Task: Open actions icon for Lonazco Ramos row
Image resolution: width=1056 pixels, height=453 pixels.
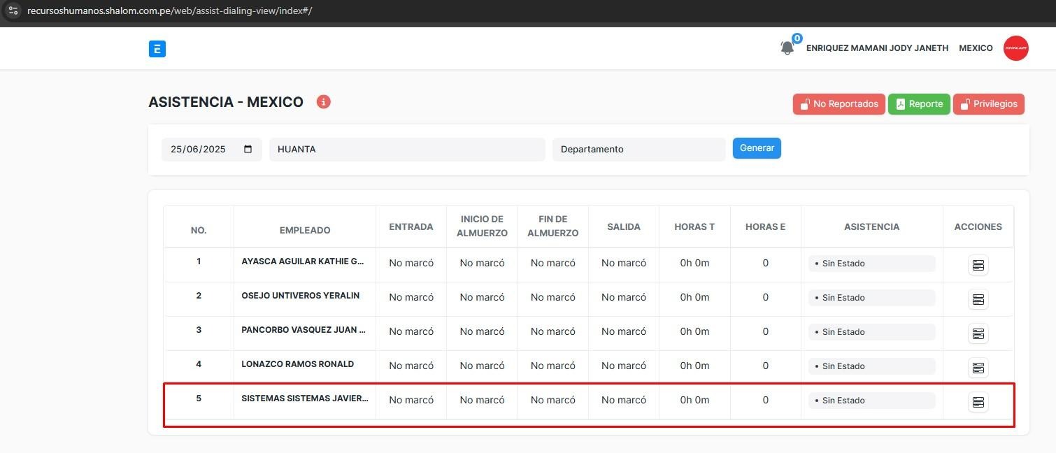Action: [x=978, y=368]
